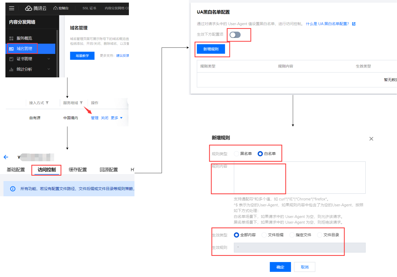Click the info icon in blue notice
The width and height of the screenshot is (397, 277).
click(13, 189)
